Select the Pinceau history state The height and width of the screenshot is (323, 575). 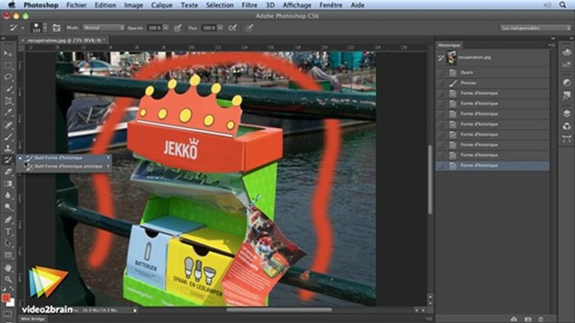[x=493, y=83]
